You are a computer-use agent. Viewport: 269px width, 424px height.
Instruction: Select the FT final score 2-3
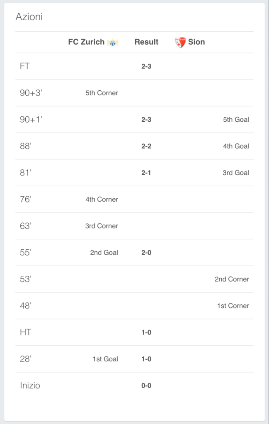[146, 66]
